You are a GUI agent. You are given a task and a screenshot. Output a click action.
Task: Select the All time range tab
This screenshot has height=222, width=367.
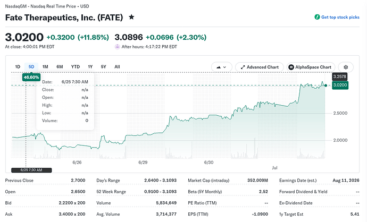[117, 67]
